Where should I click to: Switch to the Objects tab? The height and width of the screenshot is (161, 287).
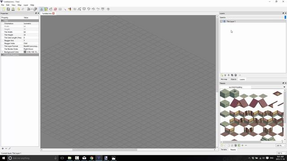233,80
